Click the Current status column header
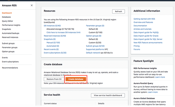175x107 pixels. [50, 104]
